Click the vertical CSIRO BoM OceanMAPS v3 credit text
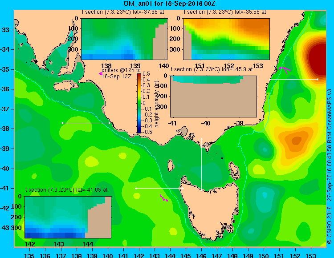Image resolution: width=334 pixels, height=258 pixels. click(x=330, y=166)
